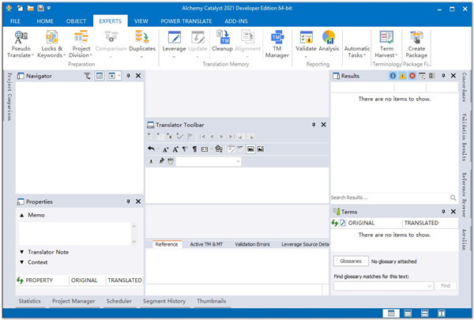The width and height of the screenshot is (474, 320).
Task: Open the Scheduler bottom tab
Action: [x=118, y=301]
